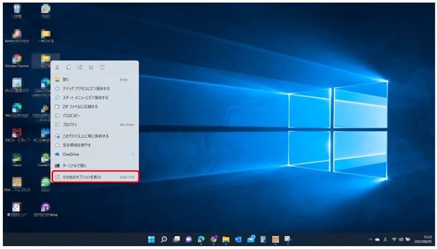Click the volume speaker tray icon
The height and width of the screenshot is (249, 437).
(x=401, y=239)
